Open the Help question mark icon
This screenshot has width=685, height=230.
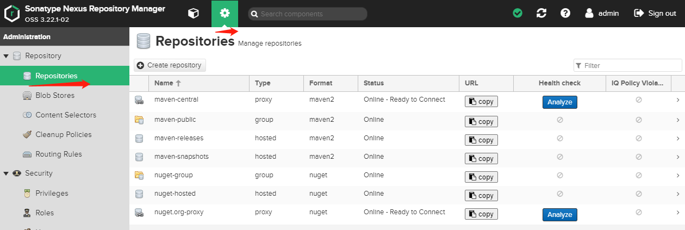565,13
